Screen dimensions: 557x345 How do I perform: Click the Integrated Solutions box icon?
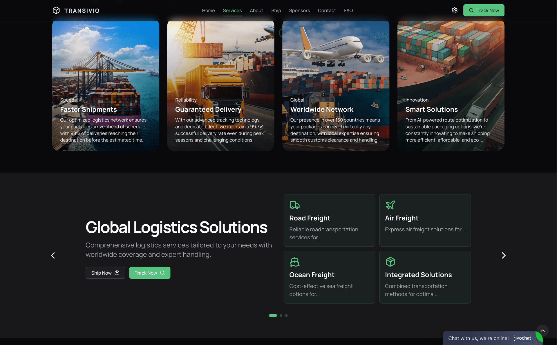pyautogui.click(x=390, y=262)
